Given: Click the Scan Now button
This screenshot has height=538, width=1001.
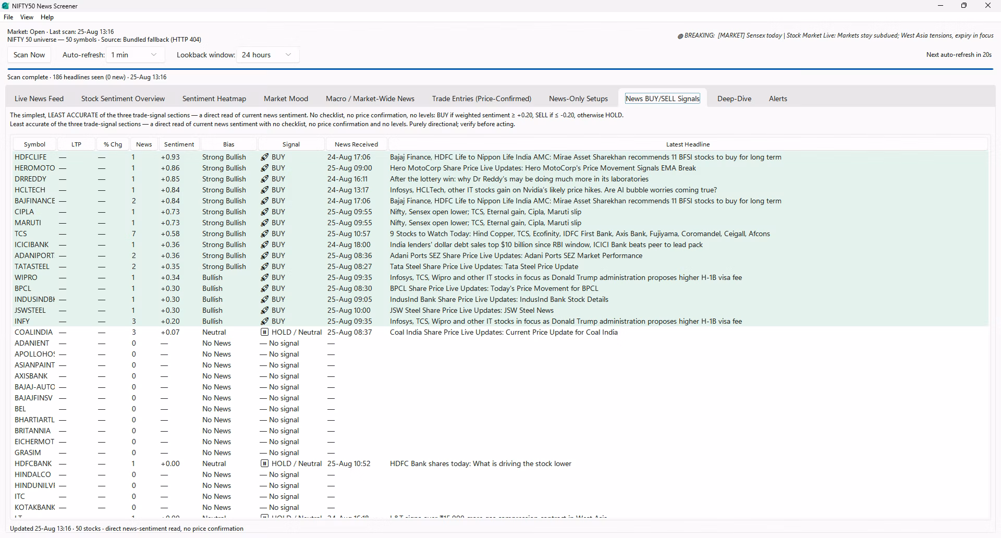Looking at the screenshot, I should coord(29,55).
